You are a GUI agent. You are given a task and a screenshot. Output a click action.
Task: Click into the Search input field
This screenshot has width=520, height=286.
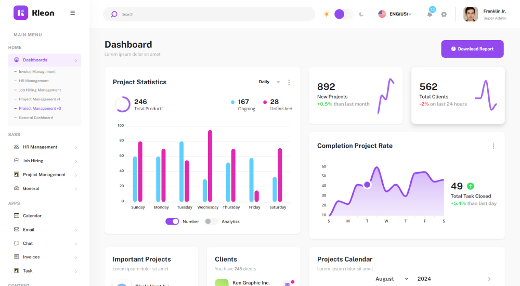coord(213,14)
